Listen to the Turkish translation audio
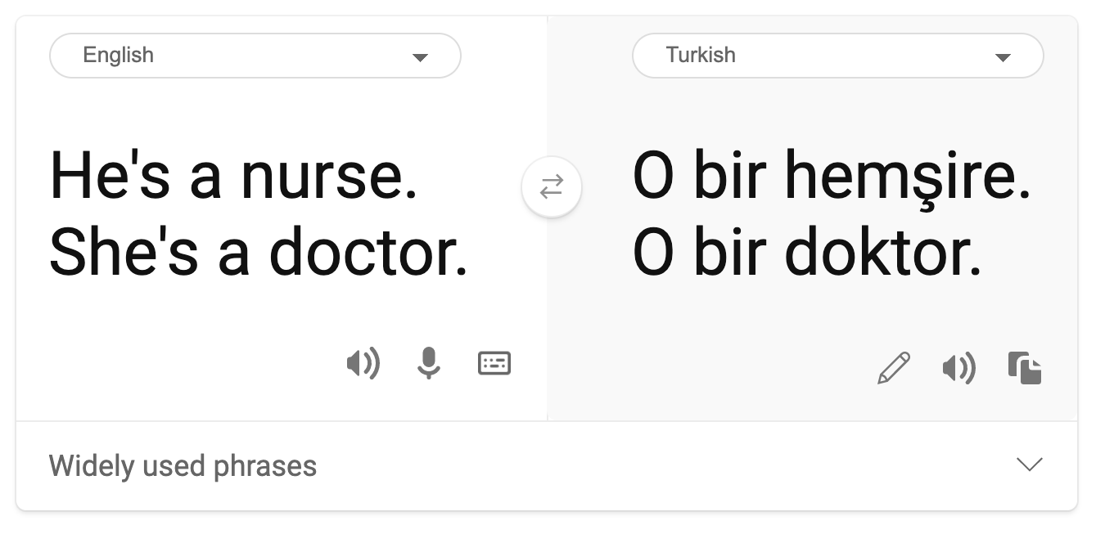This screenshot has height=543, width=1105. (958, 369)
